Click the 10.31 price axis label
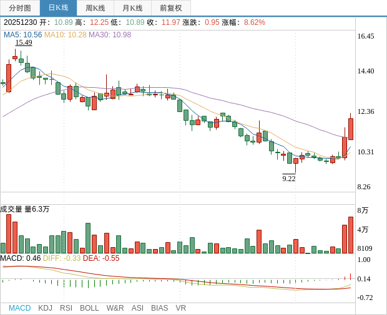Screen dimensions: 387x315 [x=366, y=152]
